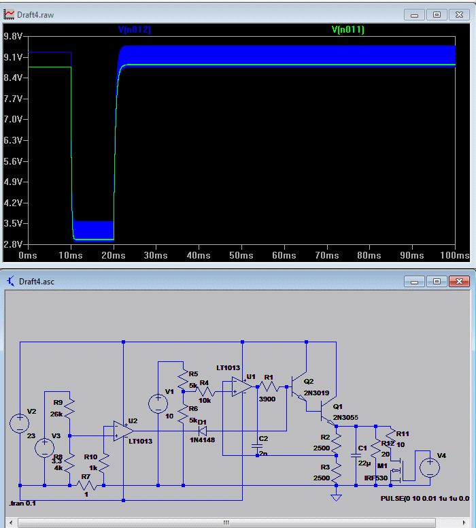Close the Draft4.raw waveform window
Screen dimensions: 476x528
pos(459,15)
